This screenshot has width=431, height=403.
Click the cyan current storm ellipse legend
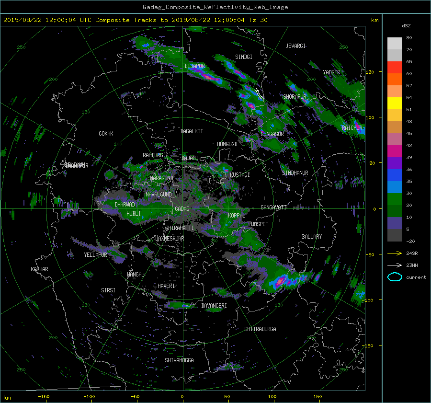click(x=395, y=277)
